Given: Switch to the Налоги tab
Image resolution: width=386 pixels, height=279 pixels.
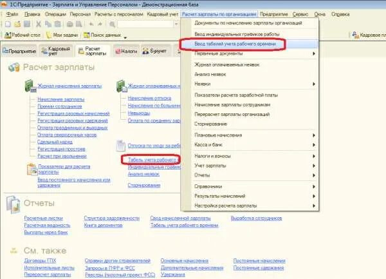Looking at the screenshot, I should pyautogui.click(x=126, y=52).
